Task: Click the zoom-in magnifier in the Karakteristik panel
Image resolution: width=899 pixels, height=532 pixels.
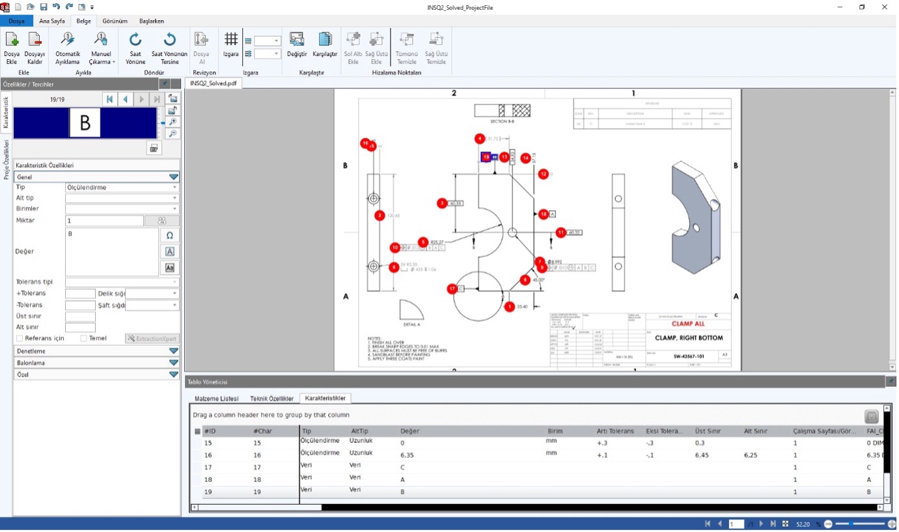Action: (173, 121)
